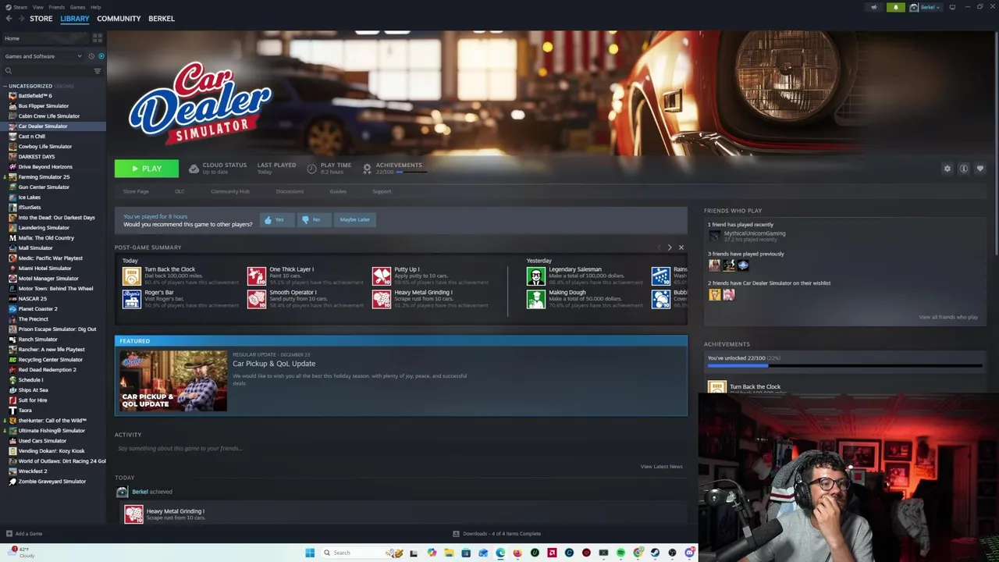Go back with the navigation arrow
Screen dimensions: 999x562
point(9,19)
